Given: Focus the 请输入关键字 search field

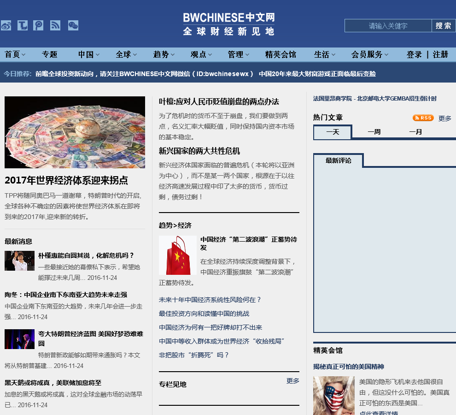Looking at the screenshot, I should tap(388, 26).
